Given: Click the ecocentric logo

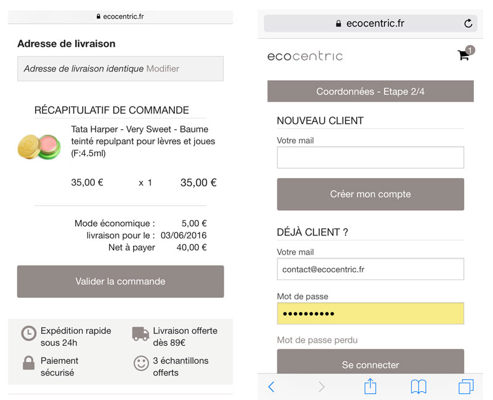Looking at the screenshot, I should pyautogui.click(x=304, y=56).
